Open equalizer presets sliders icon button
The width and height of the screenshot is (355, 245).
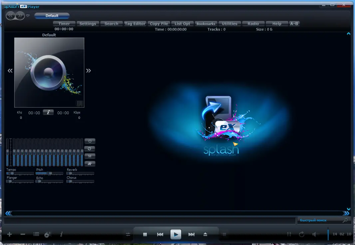[90, 156]
